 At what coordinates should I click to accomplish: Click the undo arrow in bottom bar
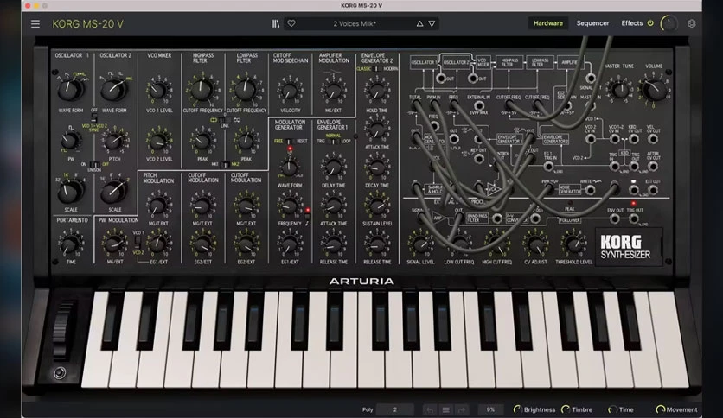click(x=430, y=409)
